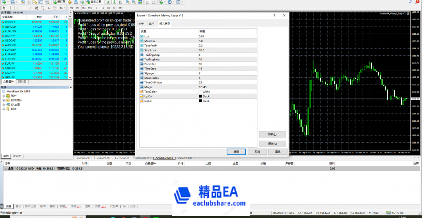Switch chart to line chart icon

pyautogui.click(x=120, y=2)
